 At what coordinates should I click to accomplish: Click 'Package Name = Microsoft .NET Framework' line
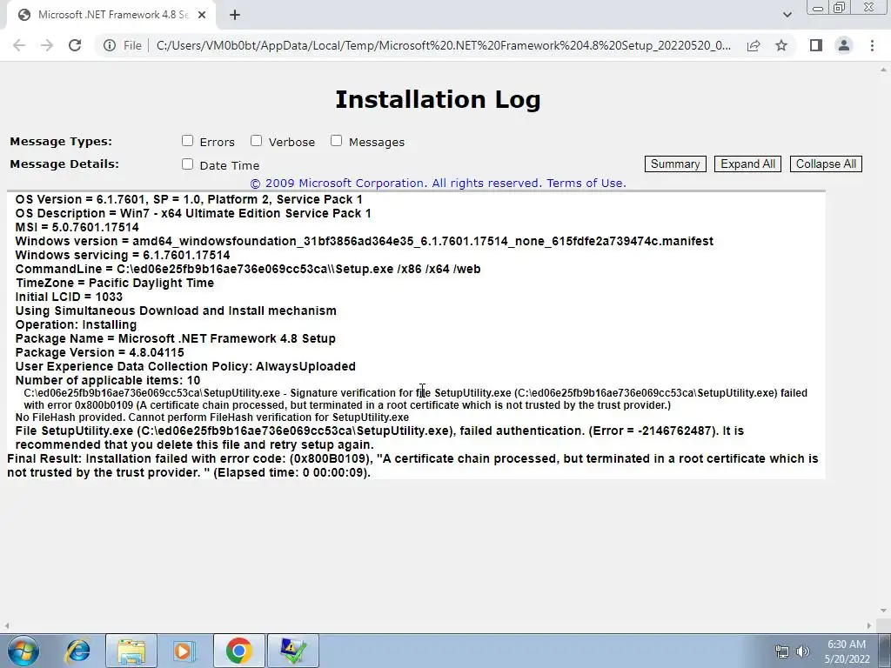pos(175,338)
